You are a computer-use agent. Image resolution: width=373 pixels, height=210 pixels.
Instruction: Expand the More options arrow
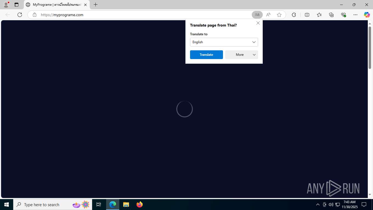(254, 55)
